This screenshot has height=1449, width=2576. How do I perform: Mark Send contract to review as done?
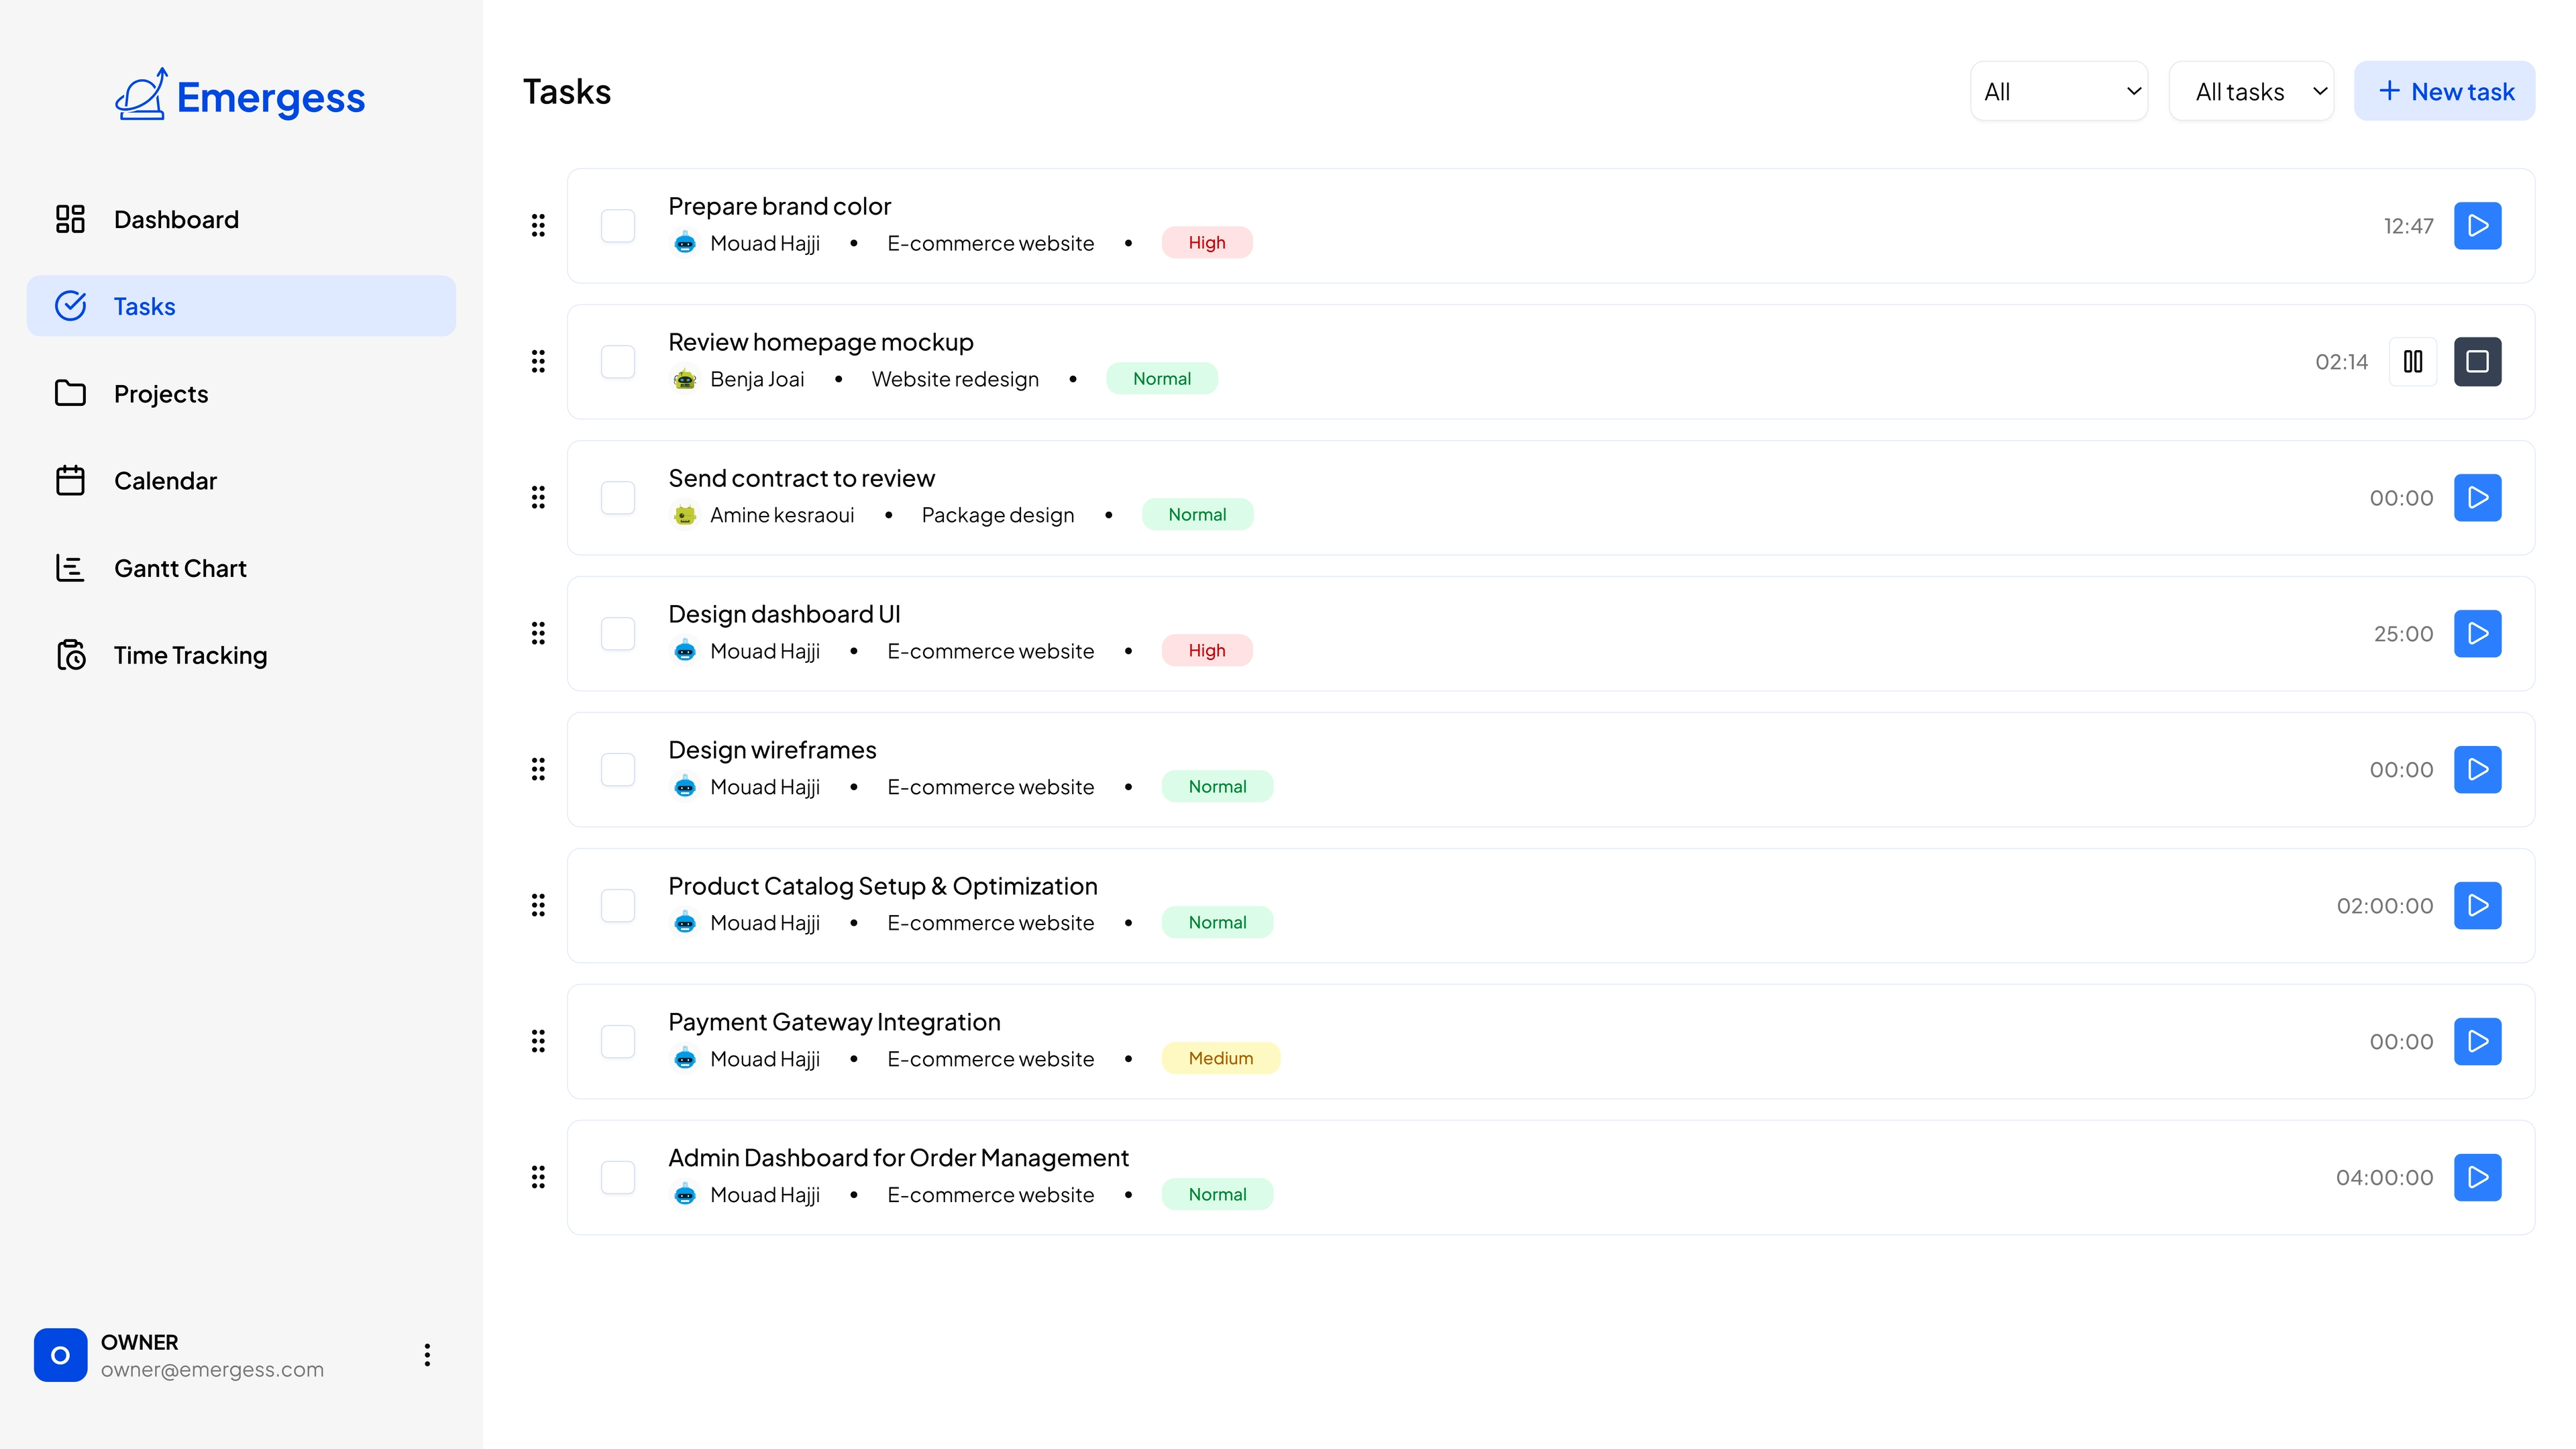618,497
